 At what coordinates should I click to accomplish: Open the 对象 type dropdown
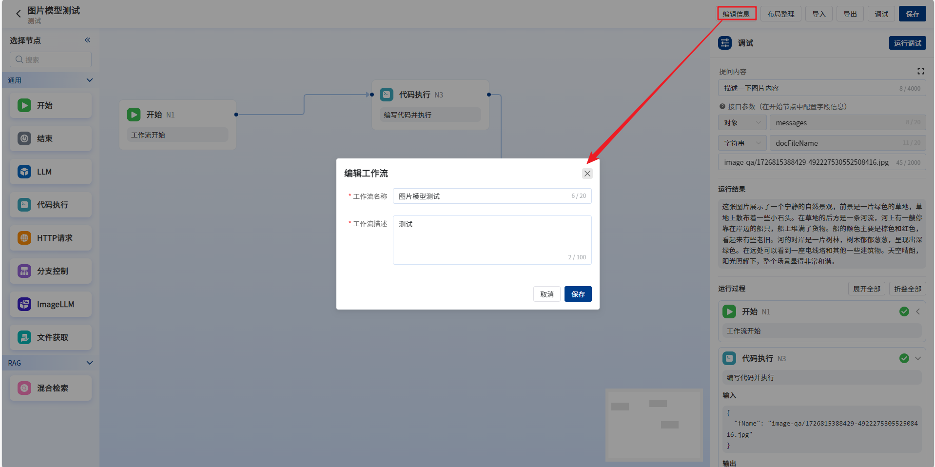742,123
